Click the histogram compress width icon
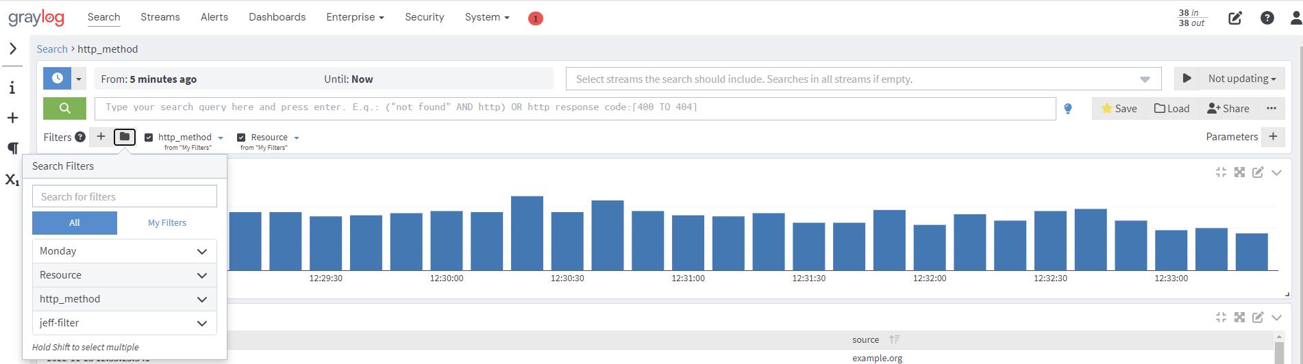The width and height of the screenshot is (1303, 364). tap(1221, 172)
